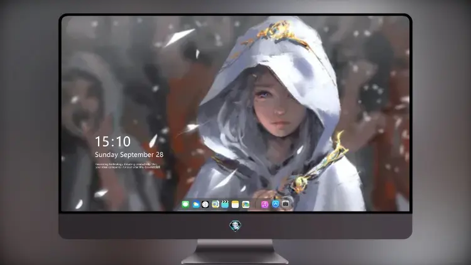Viewport: 471px width, 265px height.
Task: Launch the Videos clapperboard dock icon
Action: pyautogui.click(x=225, y=204)
